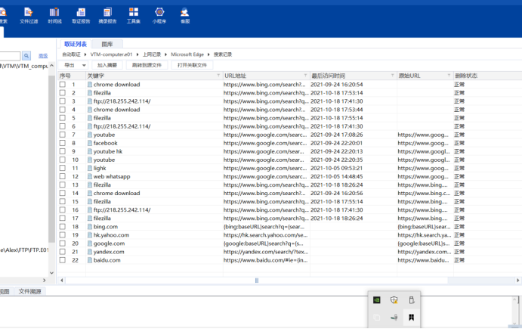
Task: Open the 工具集 toolbox
Action: [x=134, y=16]
